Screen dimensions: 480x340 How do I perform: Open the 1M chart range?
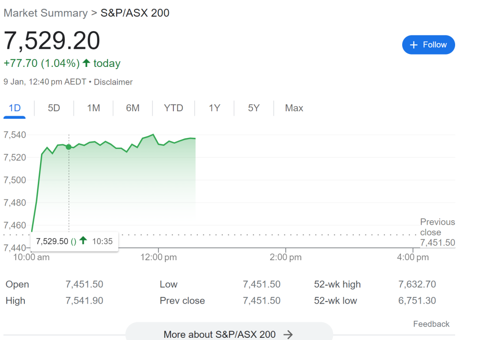(93, 108)
